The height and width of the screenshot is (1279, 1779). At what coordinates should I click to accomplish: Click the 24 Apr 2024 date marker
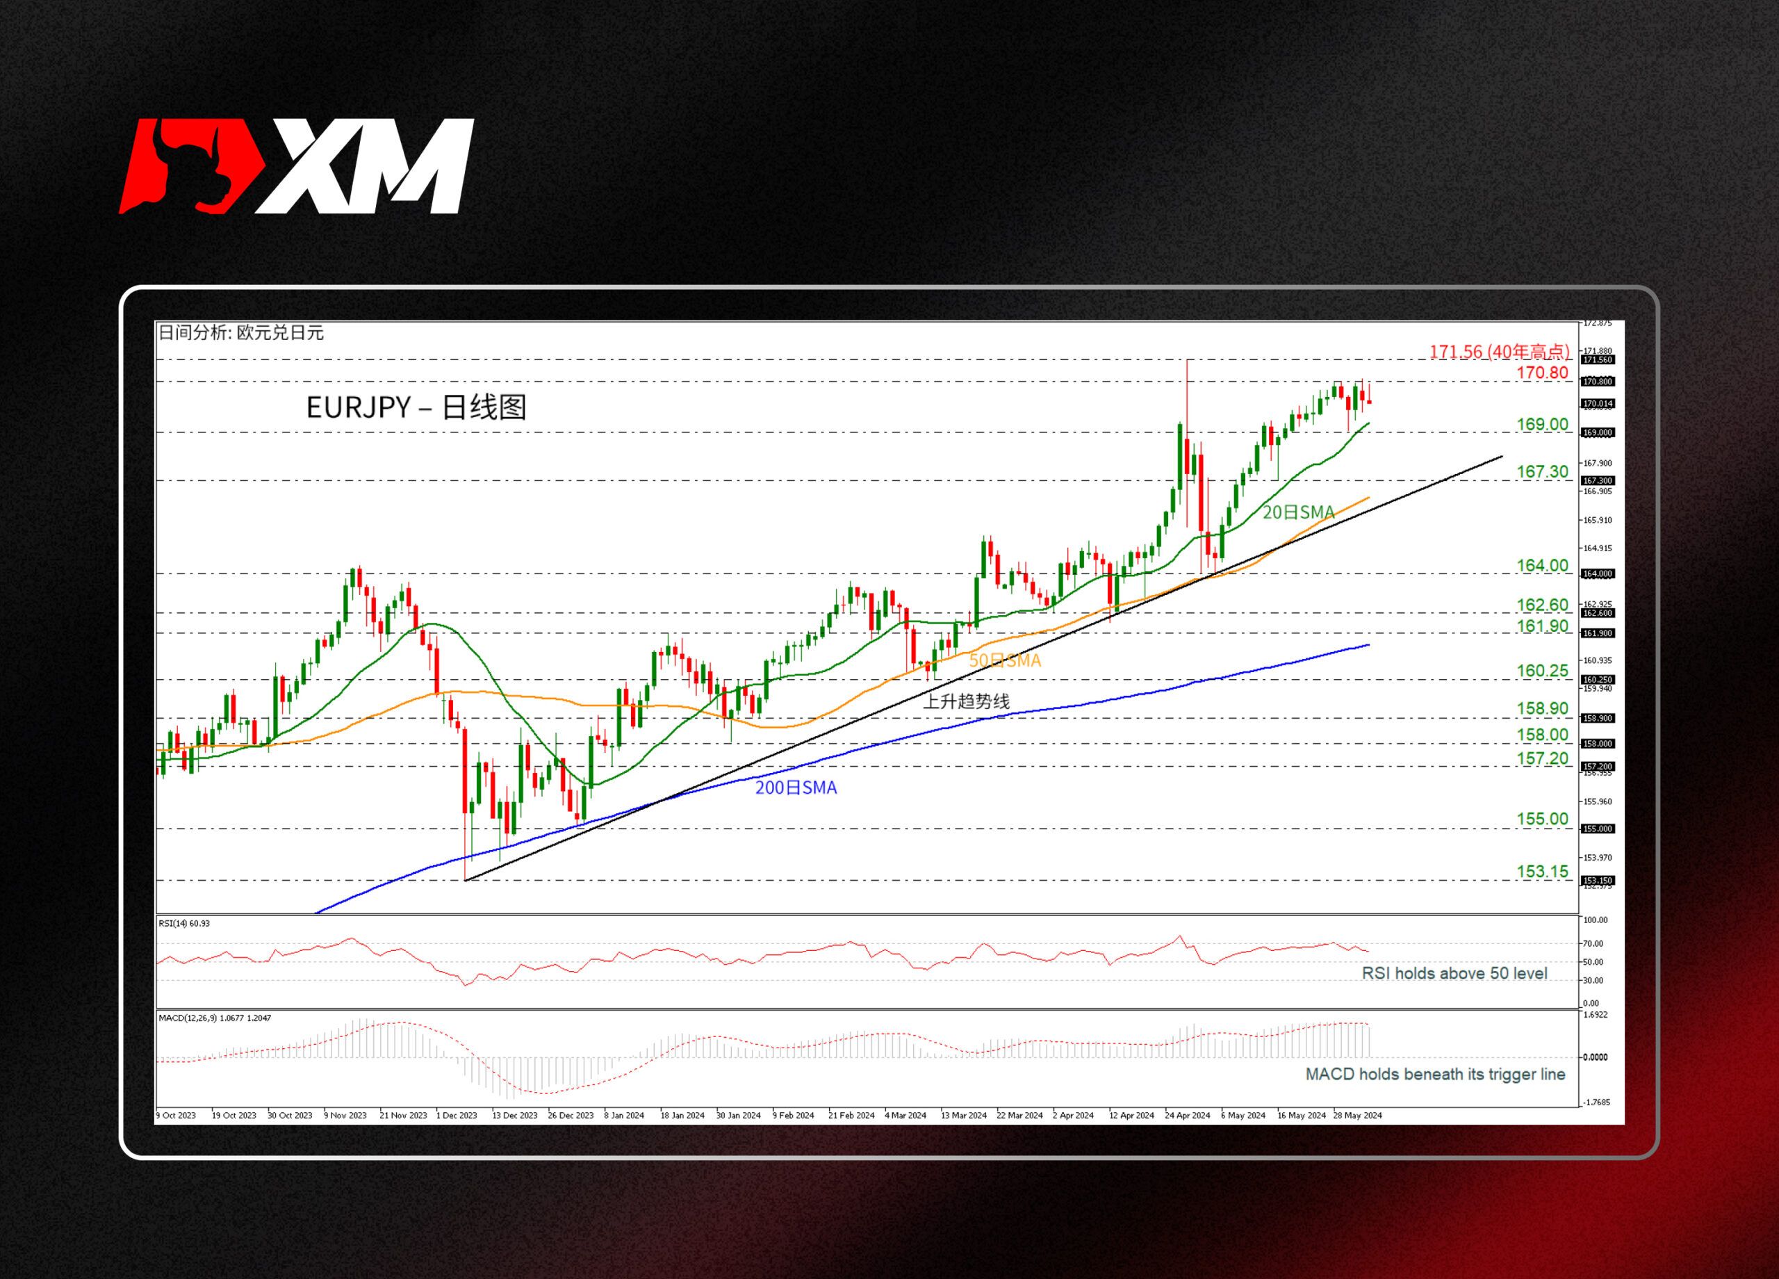1187,1115
